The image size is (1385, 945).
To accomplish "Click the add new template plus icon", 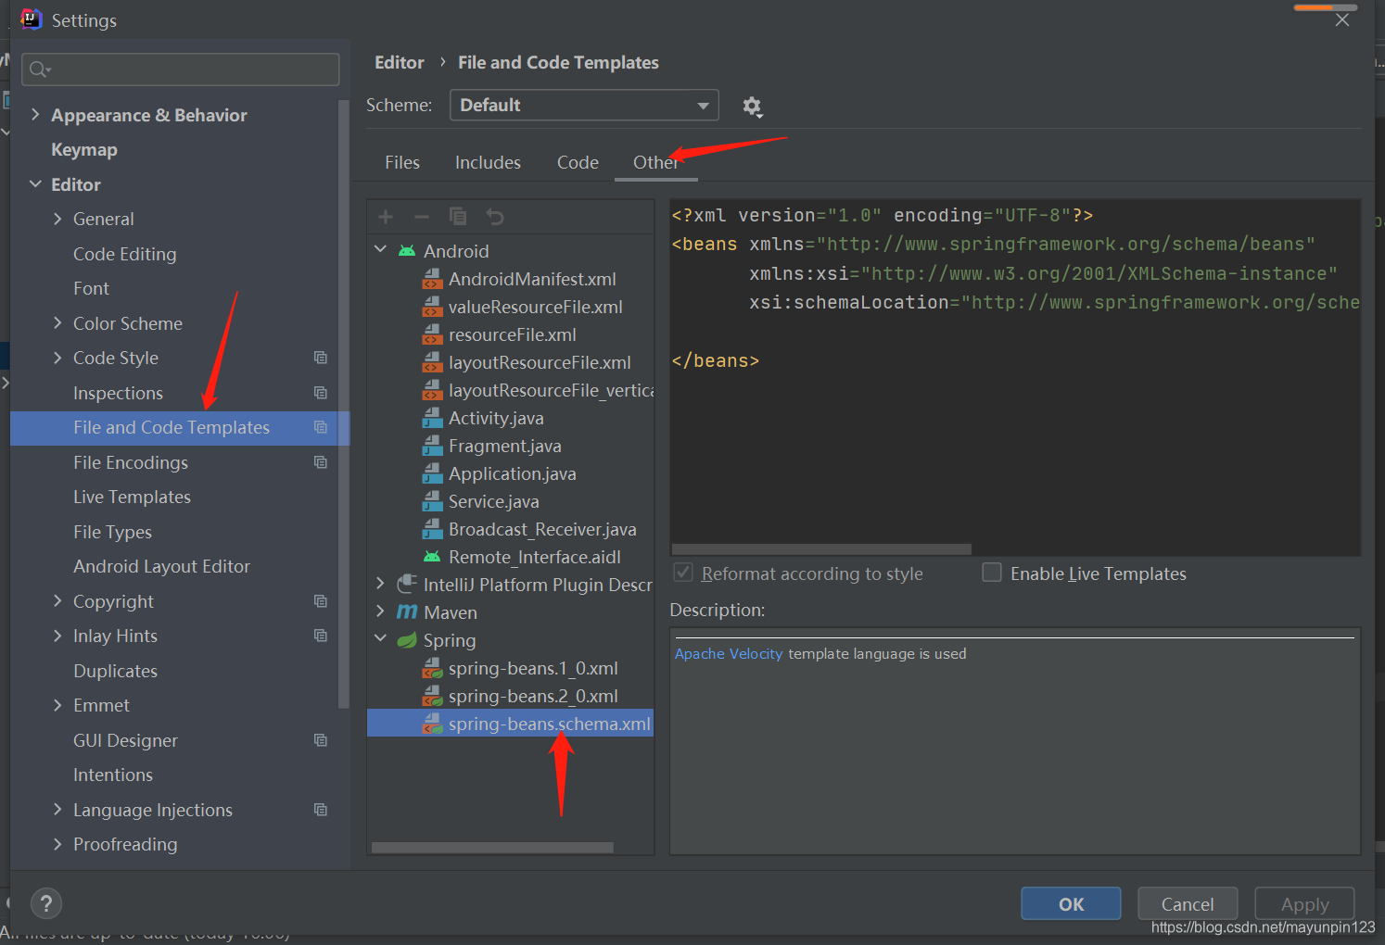I will pos(385,216).
